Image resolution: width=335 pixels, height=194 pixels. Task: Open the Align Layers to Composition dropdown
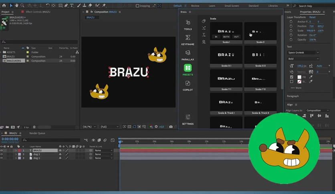317,111
